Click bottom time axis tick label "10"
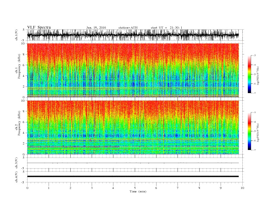This screenshot has height=211, width=273. click(x=242, y=188)
